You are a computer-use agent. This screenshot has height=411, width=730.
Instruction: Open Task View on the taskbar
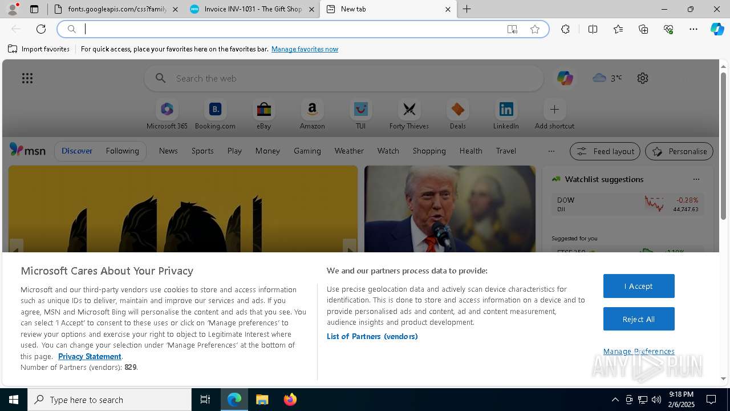pyautogui.click(x=205, y=400)
